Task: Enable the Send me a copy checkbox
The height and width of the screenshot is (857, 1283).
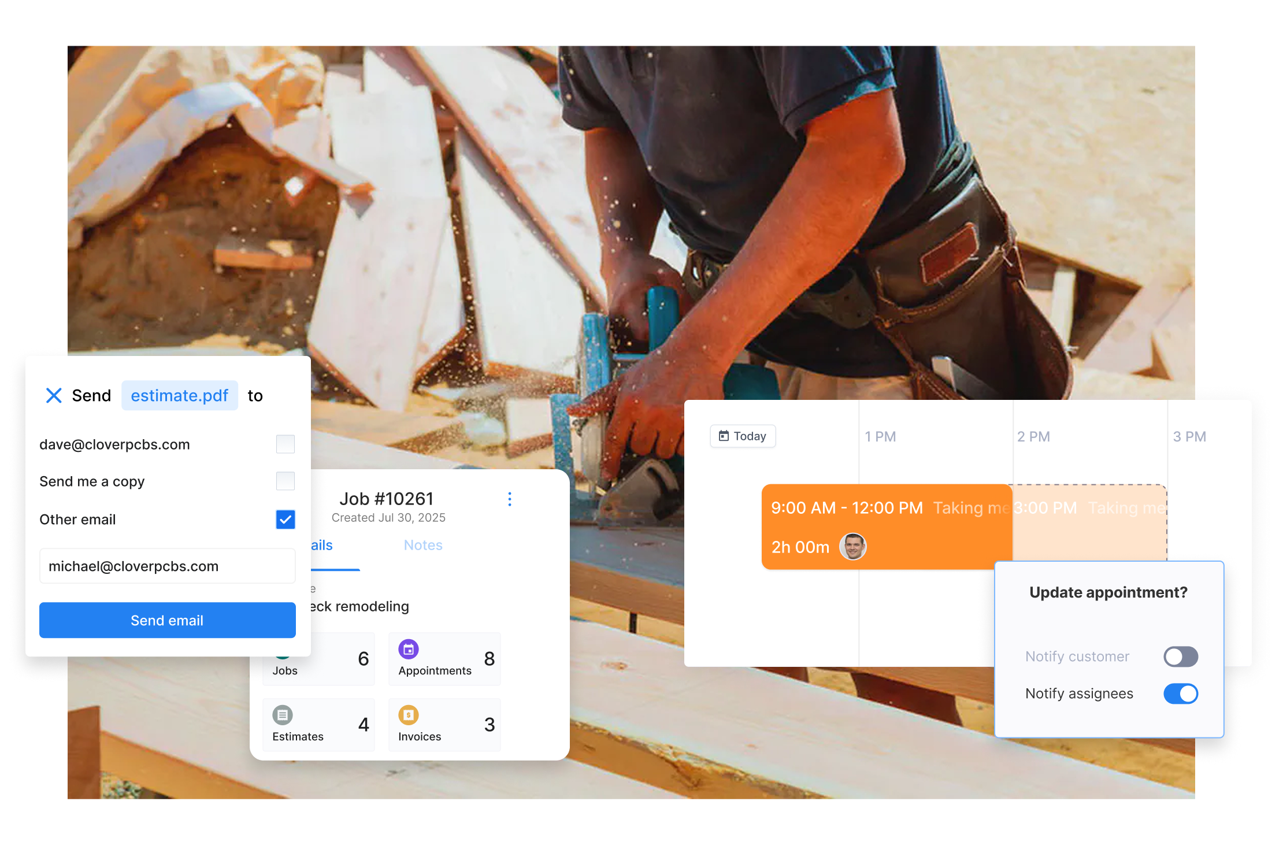Action: (x=285, y=481)
